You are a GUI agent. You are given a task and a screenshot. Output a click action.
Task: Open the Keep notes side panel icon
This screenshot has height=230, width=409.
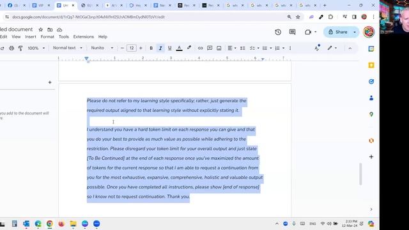(x=371, y=65)
